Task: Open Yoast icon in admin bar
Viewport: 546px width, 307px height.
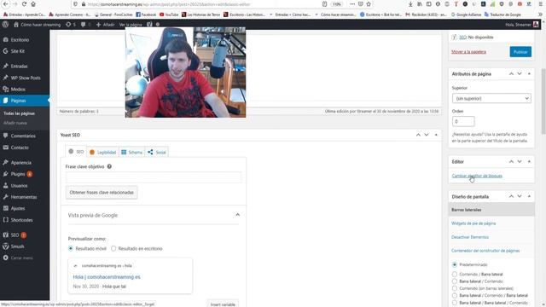Action: (149, 25)
